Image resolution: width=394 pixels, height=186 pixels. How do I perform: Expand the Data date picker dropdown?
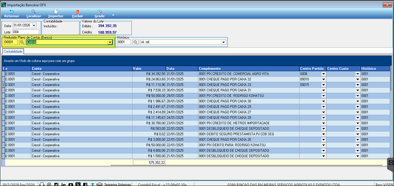[x=34, y=25]
